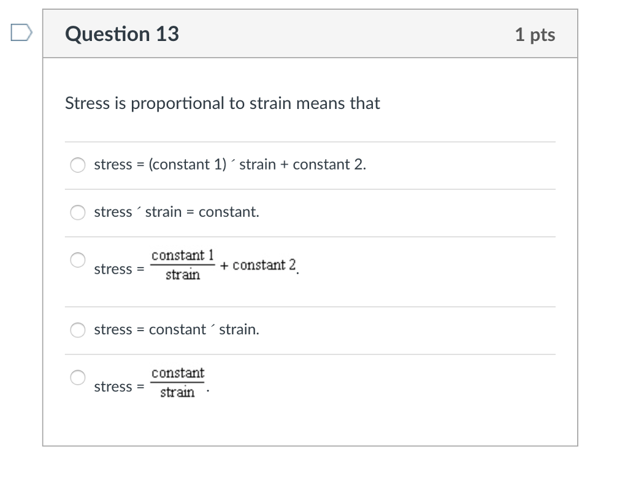Click answer containing the constant 1 over strain fraction
This screenshot has width=628, height=480.
[x=196, y=264]
